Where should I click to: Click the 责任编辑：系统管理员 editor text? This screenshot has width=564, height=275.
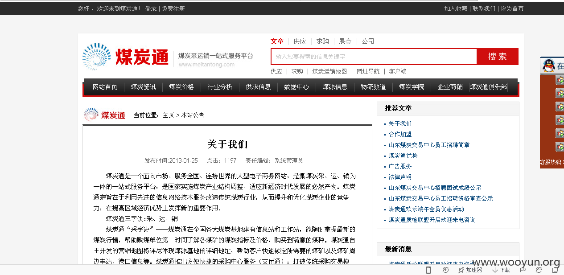(x=274, y=160)
